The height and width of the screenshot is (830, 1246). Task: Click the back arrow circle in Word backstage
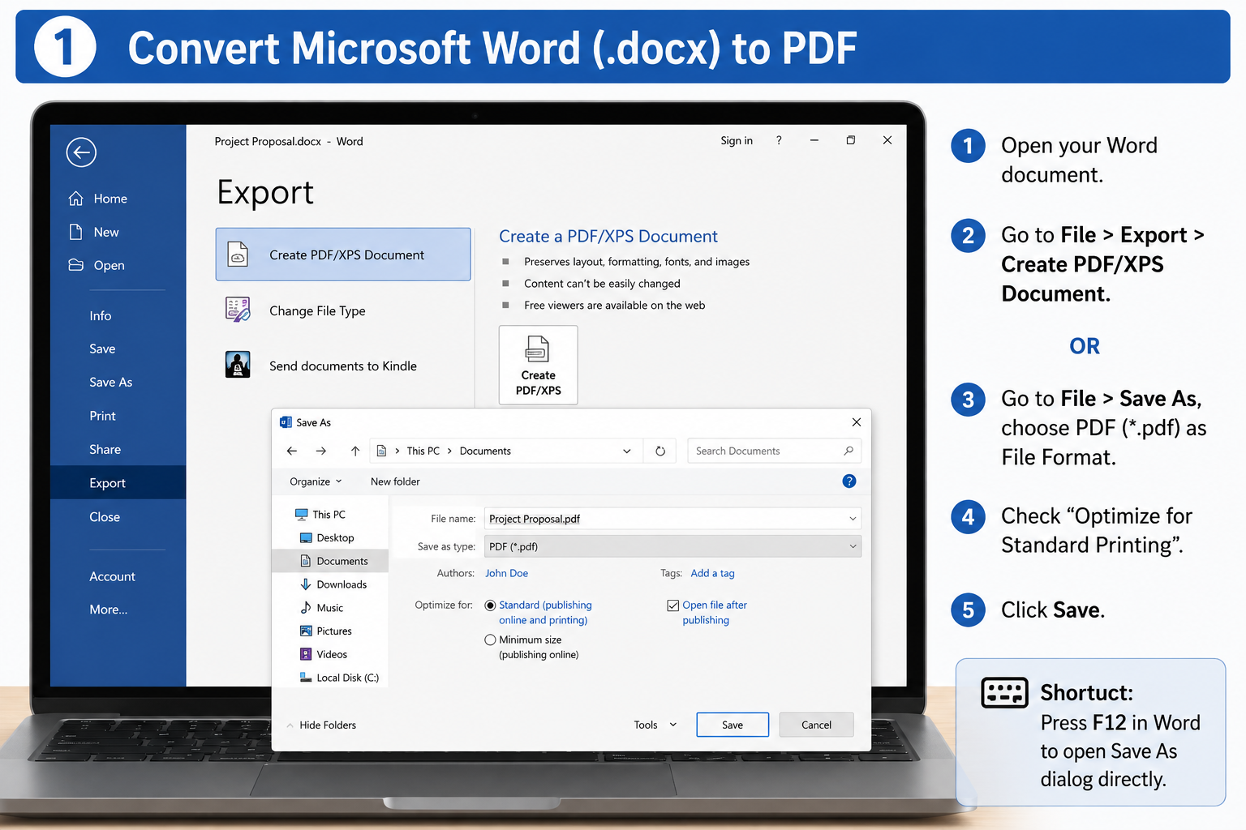tap(81, 152)
